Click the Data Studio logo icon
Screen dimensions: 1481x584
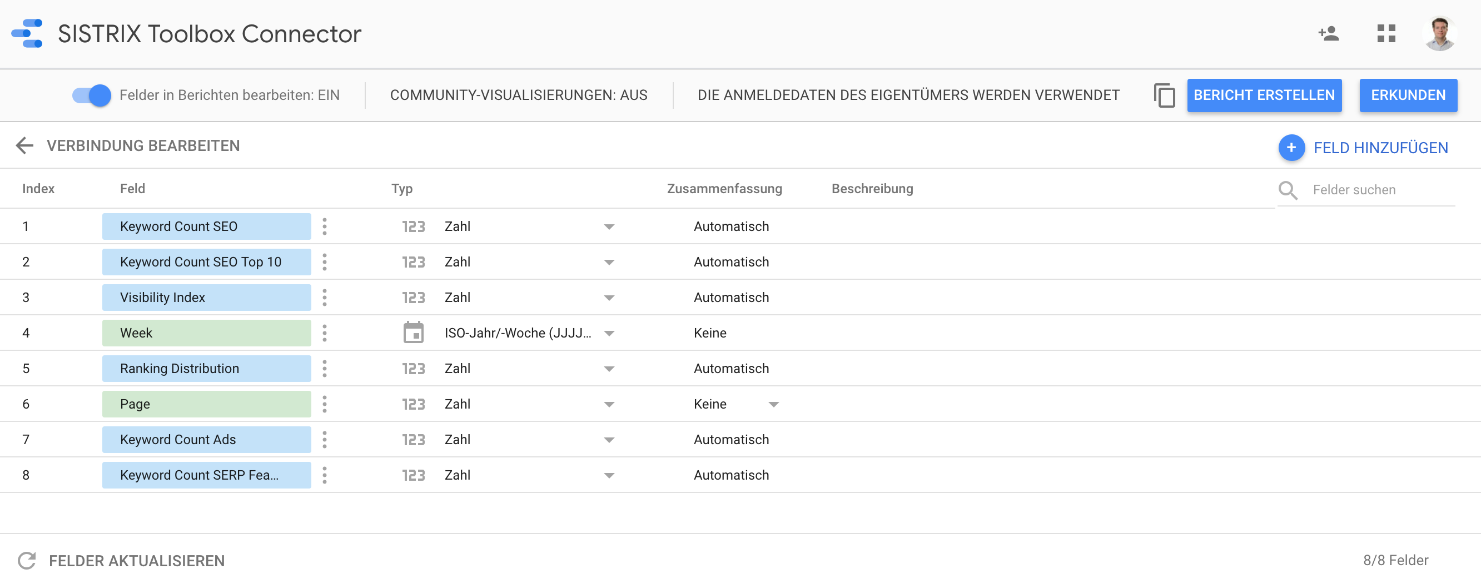27,33
